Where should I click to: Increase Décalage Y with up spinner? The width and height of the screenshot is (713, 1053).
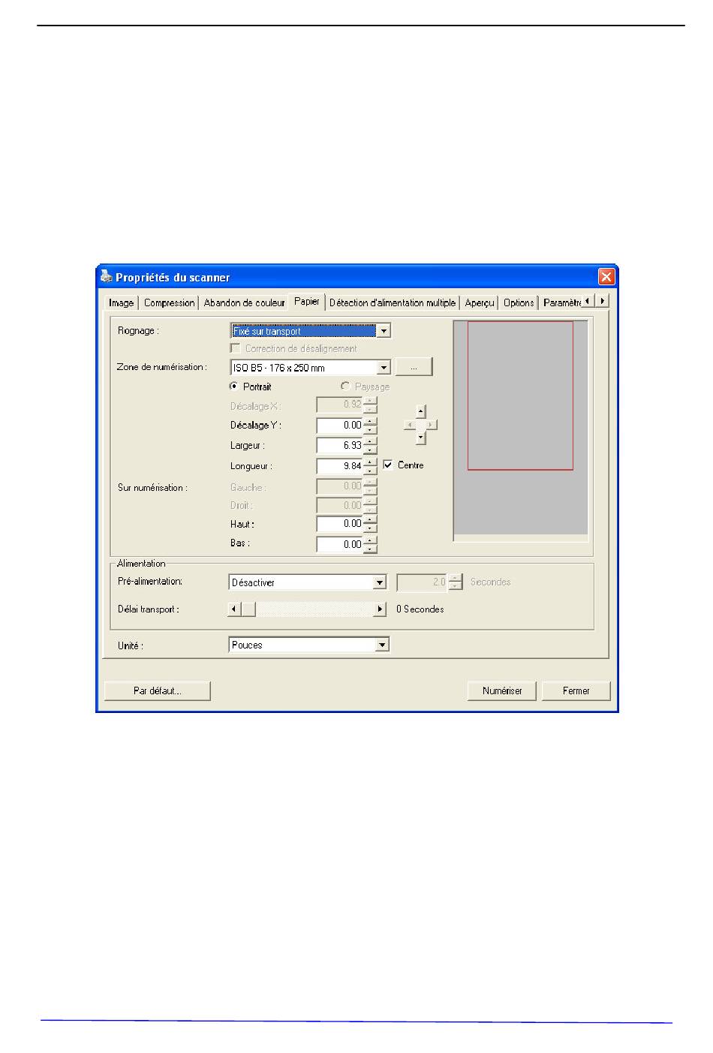(x=370, y=421)
